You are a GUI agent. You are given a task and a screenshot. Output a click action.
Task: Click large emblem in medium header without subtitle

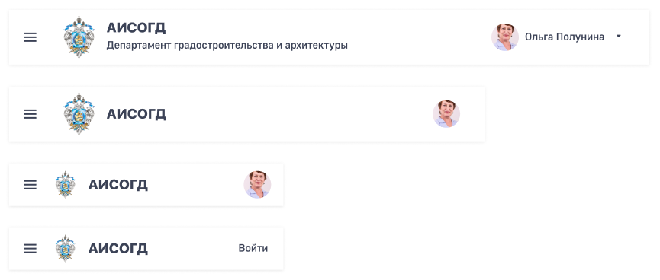coord(79,114)
